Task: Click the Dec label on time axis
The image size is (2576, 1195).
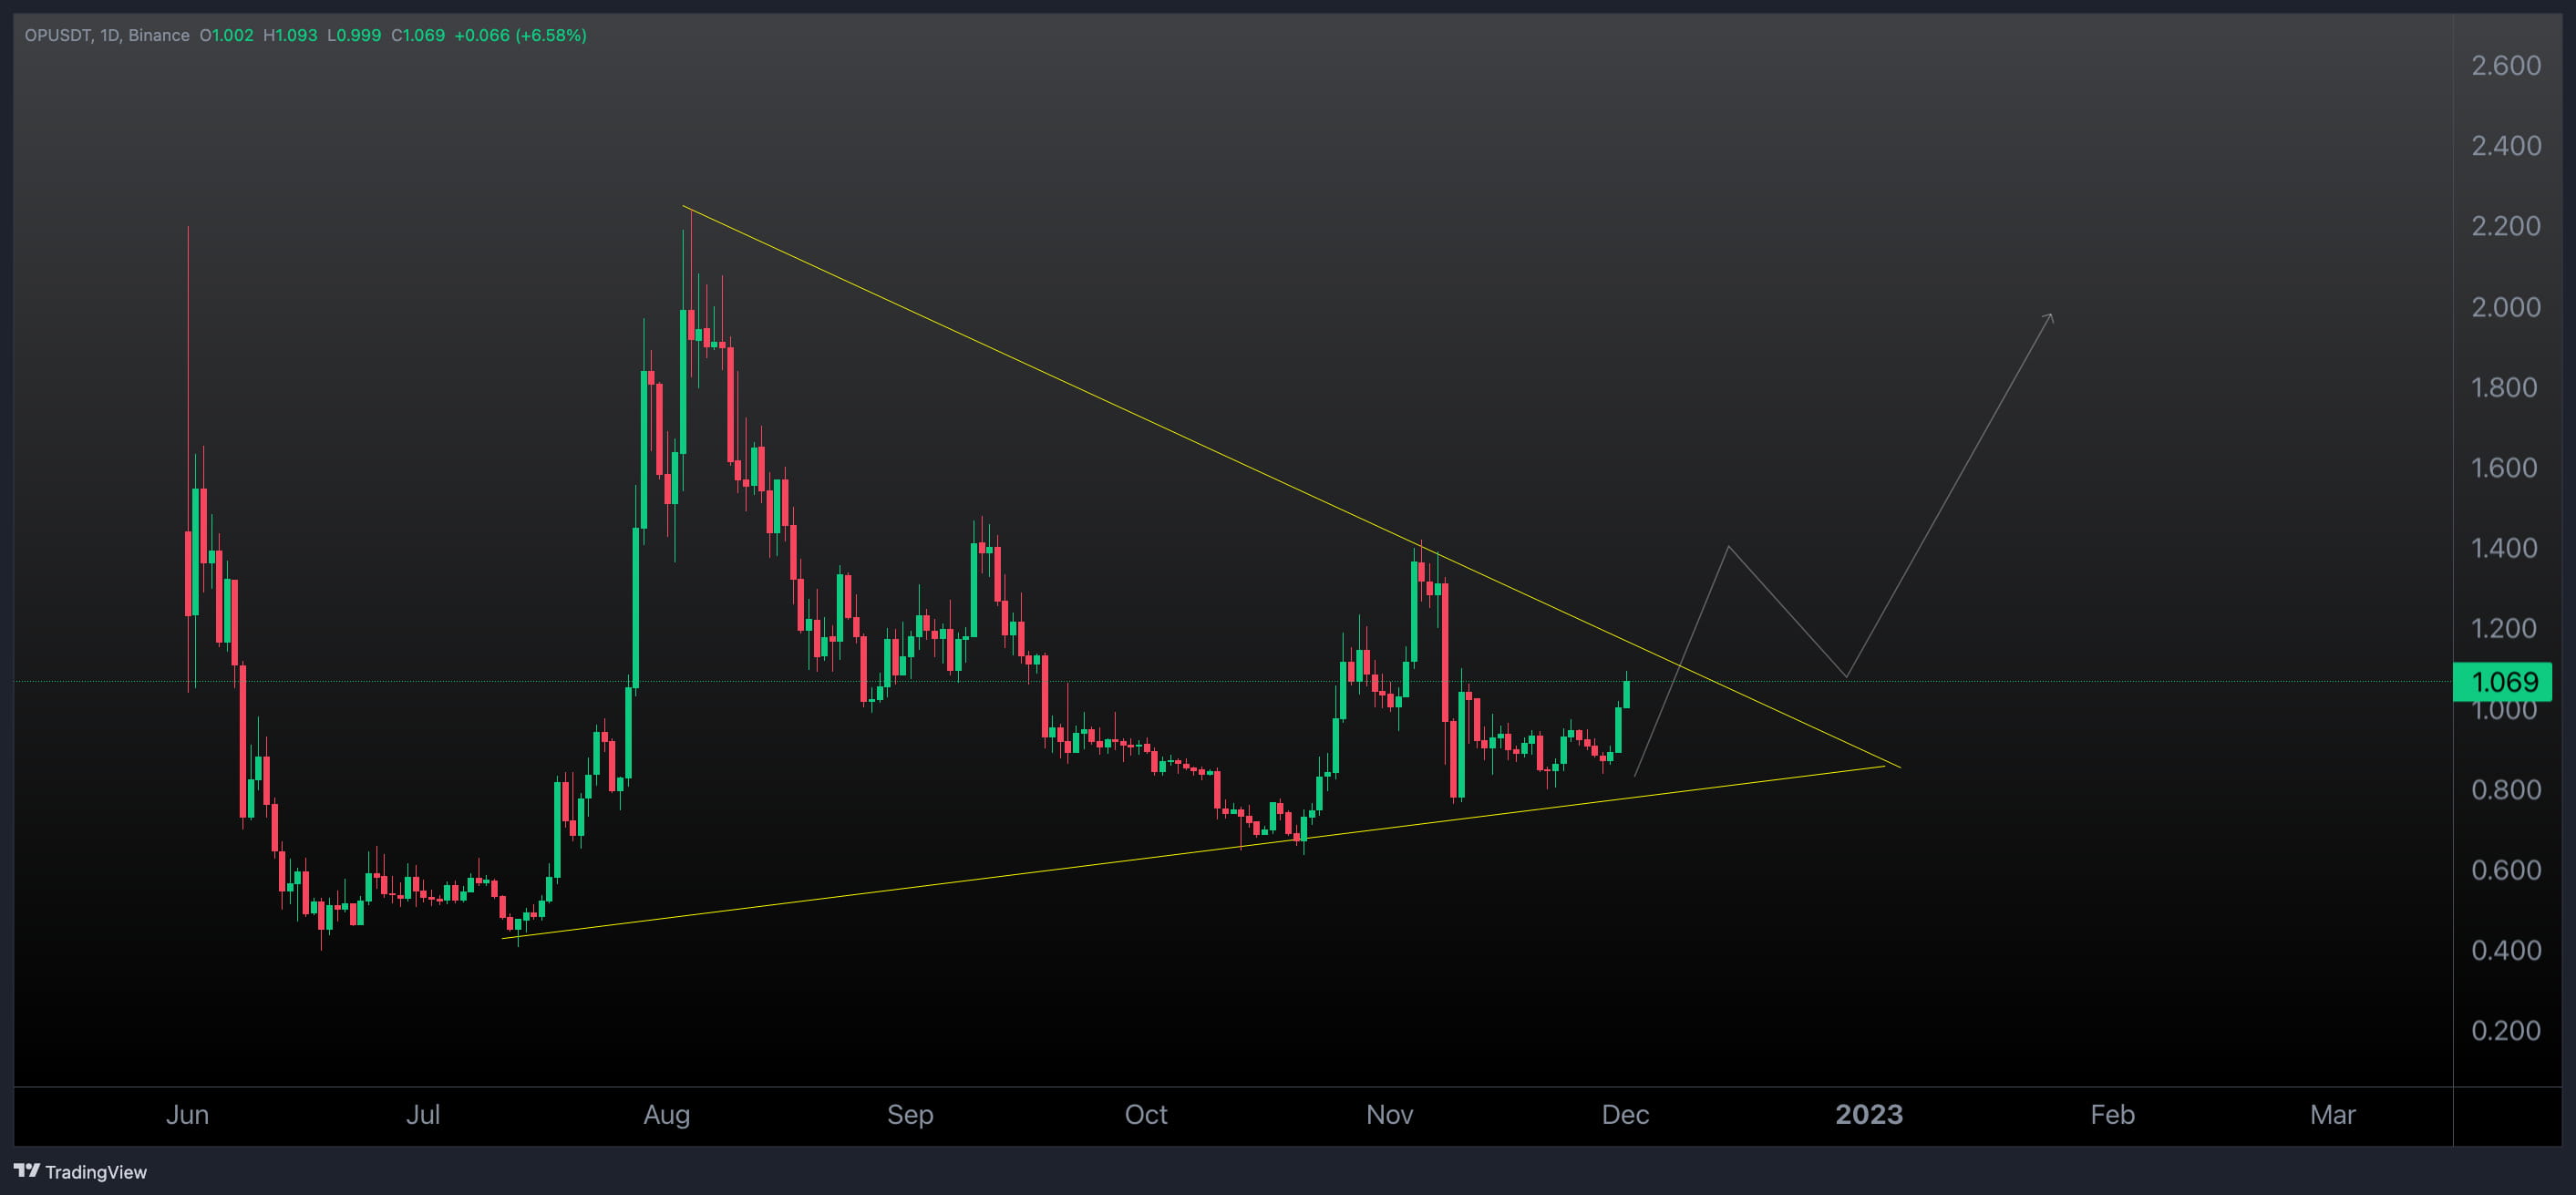Action: 1626,1114
